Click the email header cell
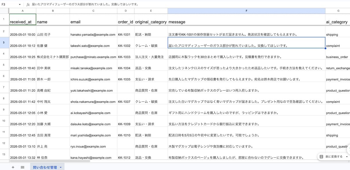Screen dimensions: 350x170 94,19
